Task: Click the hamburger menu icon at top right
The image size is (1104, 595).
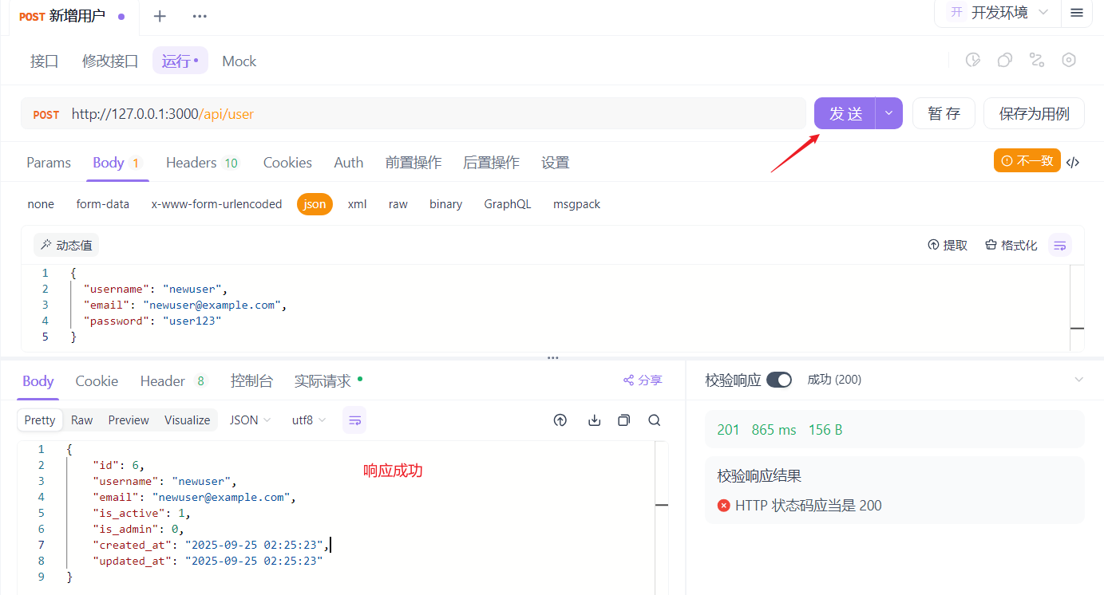Action: (1077, 13)
